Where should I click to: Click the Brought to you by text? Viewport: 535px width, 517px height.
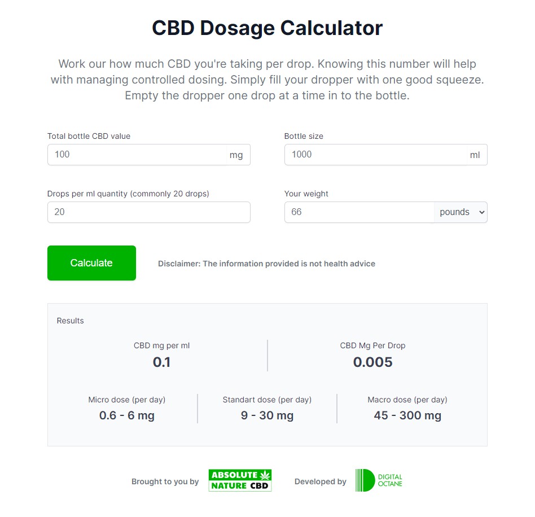click(165, 481)
